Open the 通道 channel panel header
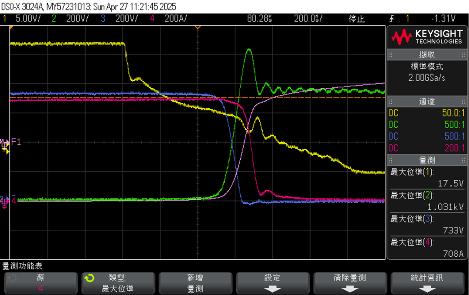The image size is (469, 295). pyautogui.click(x=427, y=102)
